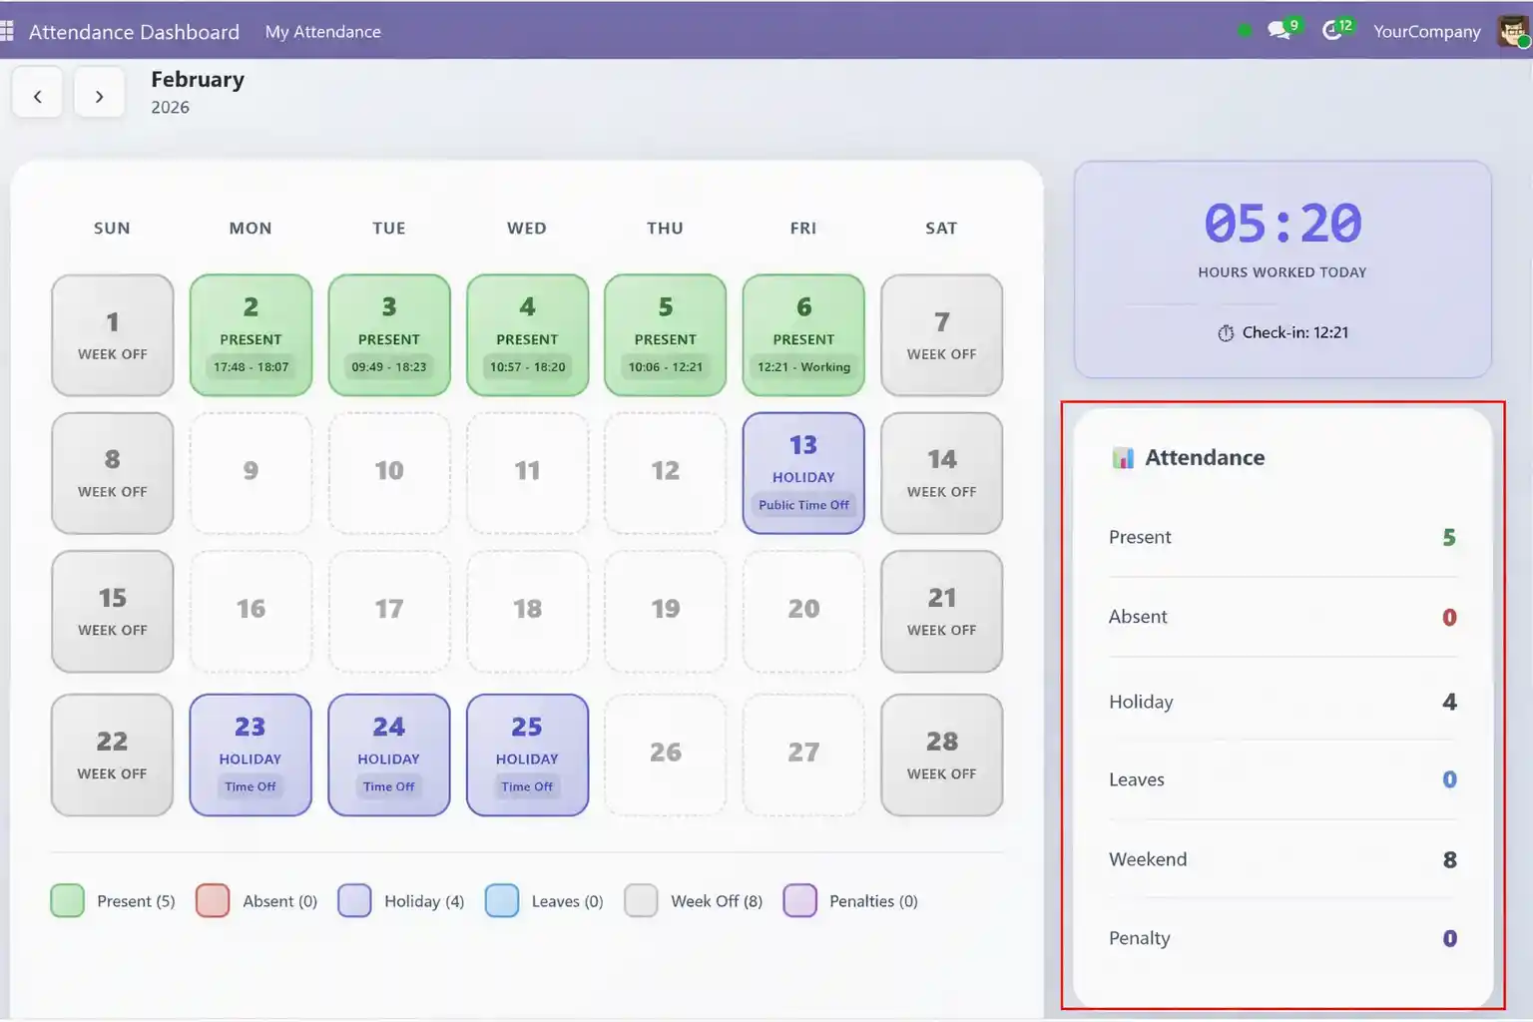
Task: Select the Penalties legend indicator
Action: tap(799, 900)
